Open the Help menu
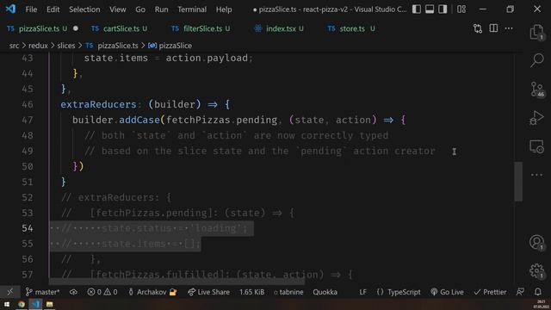Image resolution: width=551 pixels, height=310 pixels. coord(224,9)
